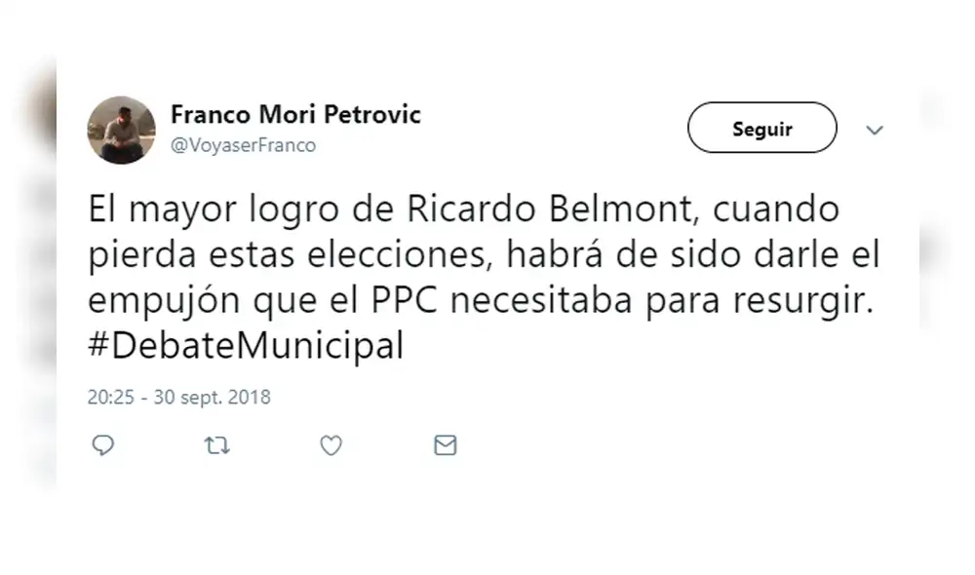Click the down arrow for more actions

(875, 129)
